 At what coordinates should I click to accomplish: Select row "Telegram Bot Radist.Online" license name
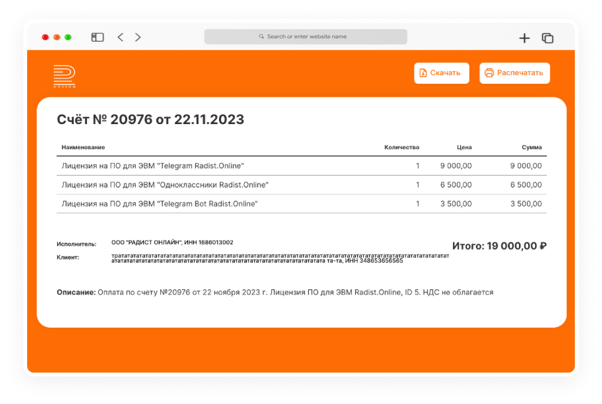click(159, 204)
